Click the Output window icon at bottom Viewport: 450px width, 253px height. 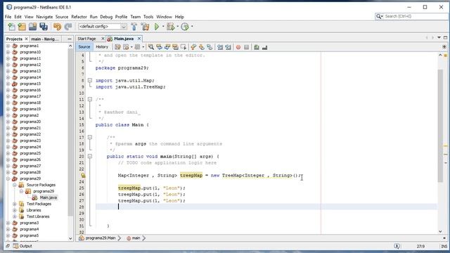tap(15, 246)
